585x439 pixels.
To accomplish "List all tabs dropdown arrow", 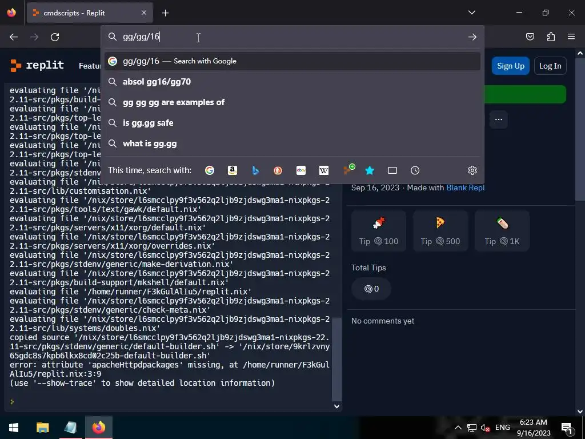I will click(x=471, y=13).
